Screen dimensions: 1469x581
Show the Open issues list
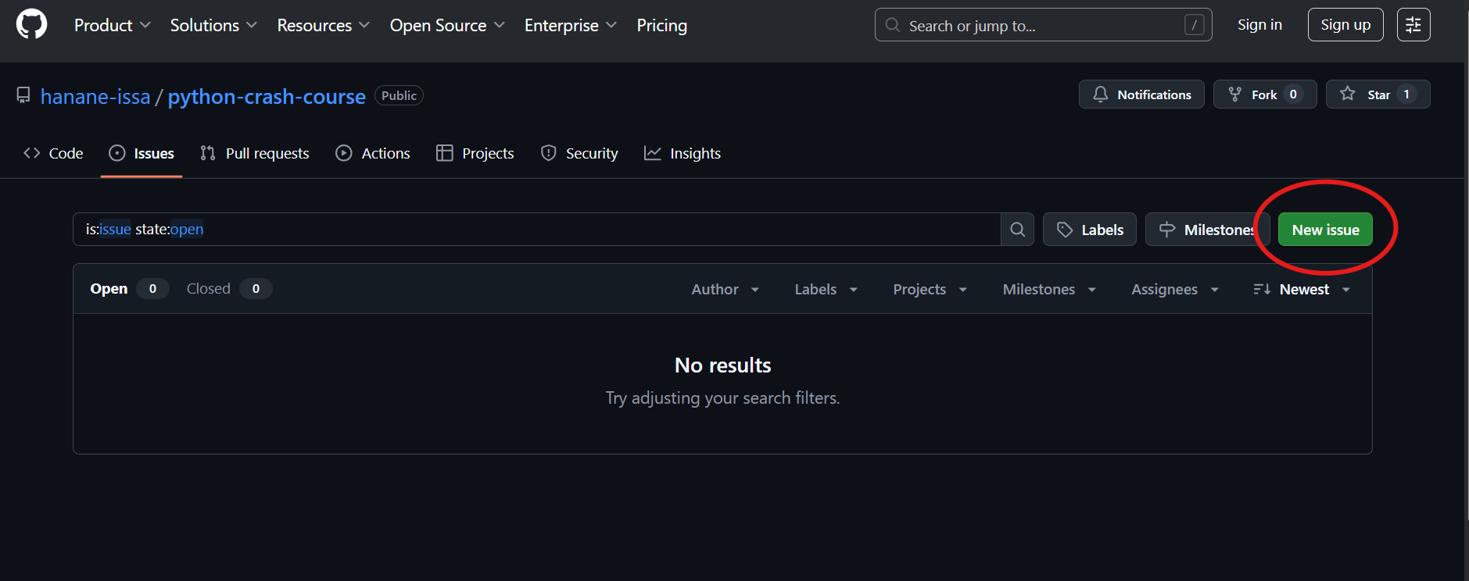(109, 289)
